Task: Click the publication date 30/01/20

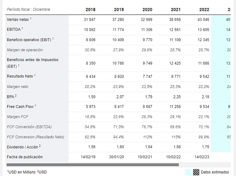Action: 117,157
